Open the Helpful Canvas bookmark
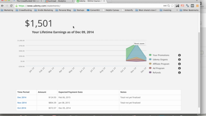The width and height of the screenshot is (206, 116). (111, 10)
